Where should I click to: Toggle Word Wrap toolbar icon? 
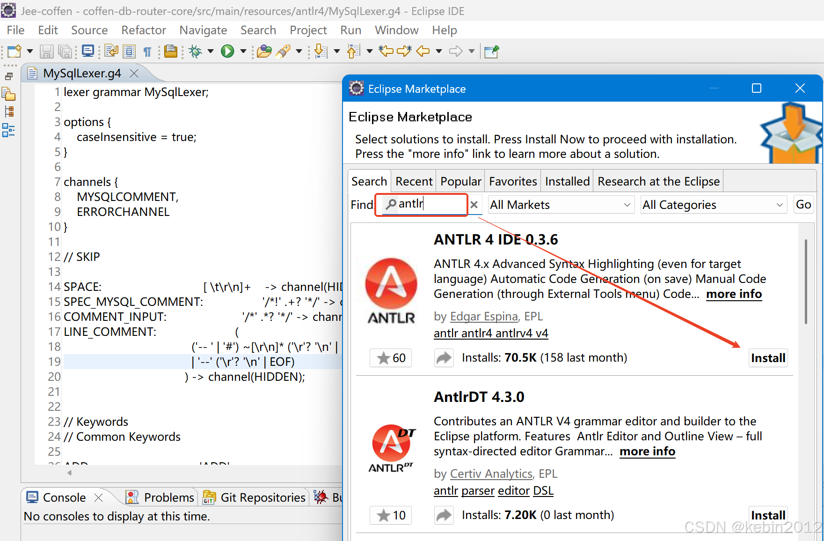pos(111,51)
